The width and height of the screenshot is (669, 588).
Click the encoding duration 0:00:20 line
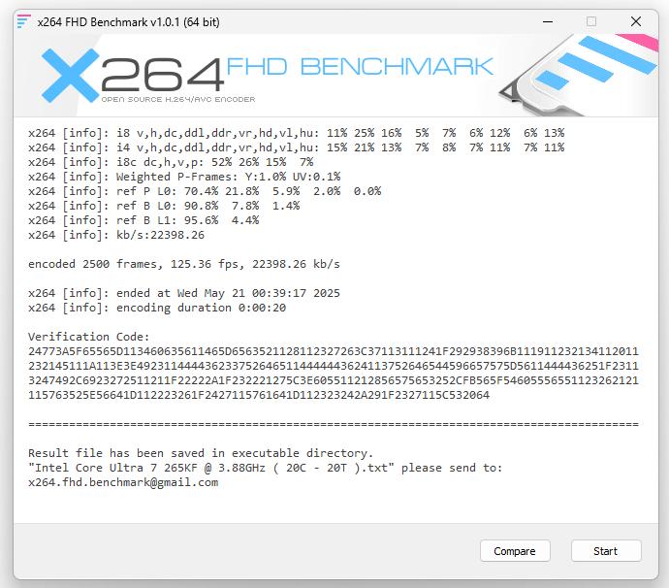point(157,308)
